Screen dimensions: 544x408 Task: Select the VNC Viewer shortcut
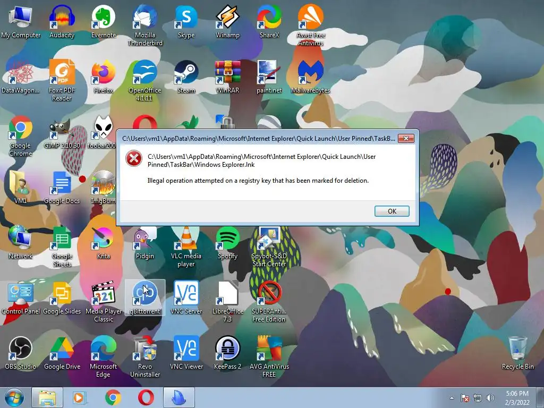[x=186, y=353]
